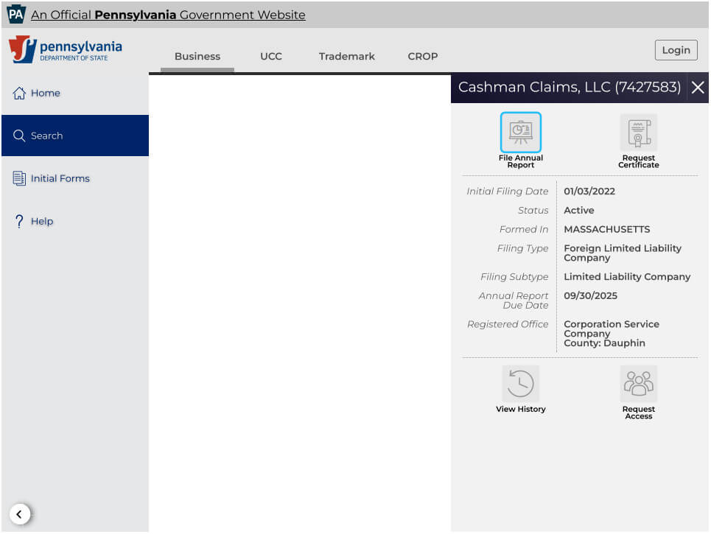
Task: Switch to the UCC tab
Action: point(271,57)
